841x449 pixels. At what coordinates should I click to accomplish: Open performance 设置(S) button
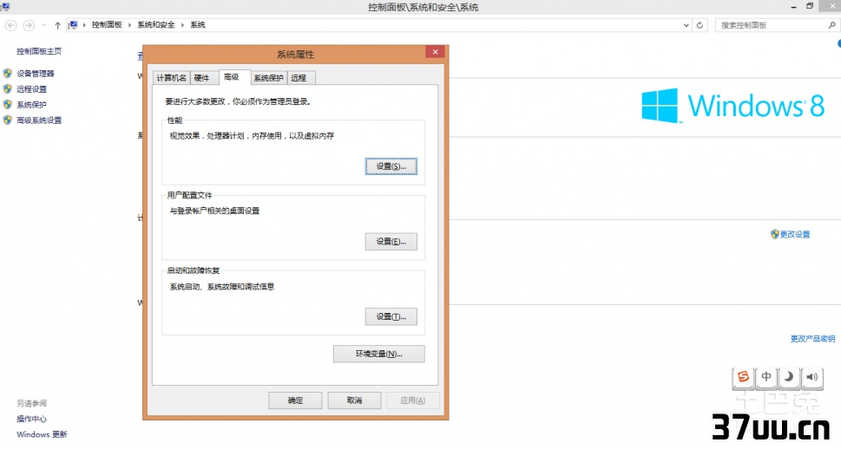pos(391,166)
